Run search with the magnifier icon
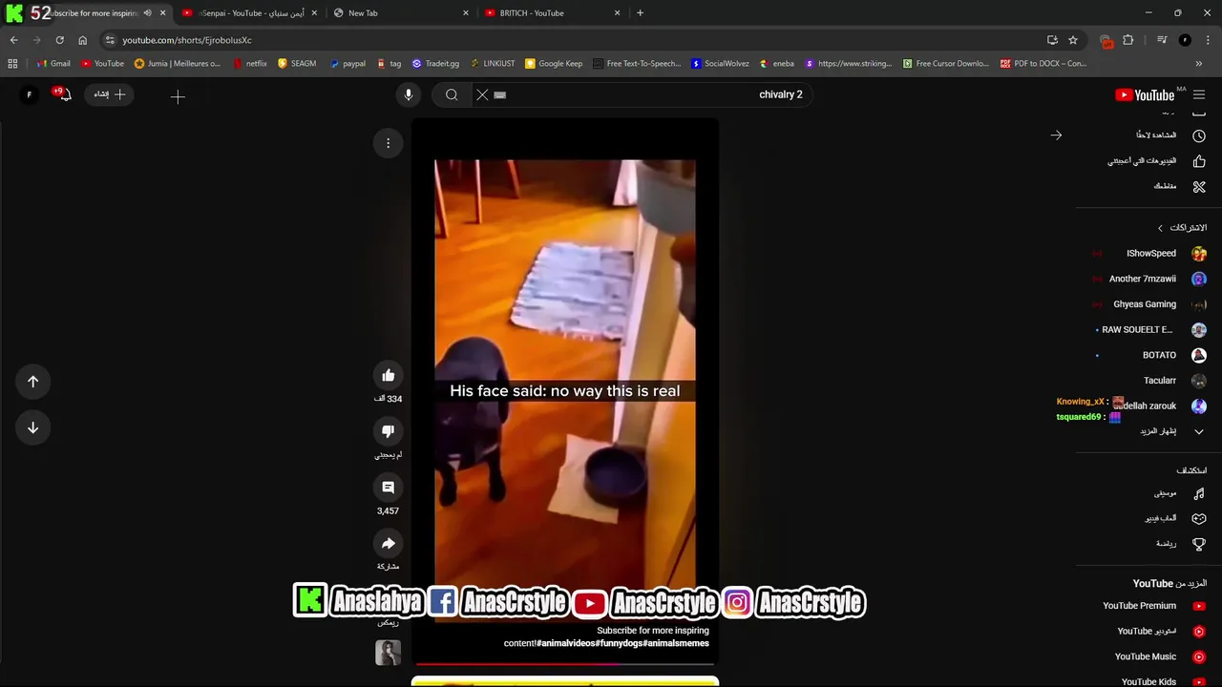 [x=452, y=94]
